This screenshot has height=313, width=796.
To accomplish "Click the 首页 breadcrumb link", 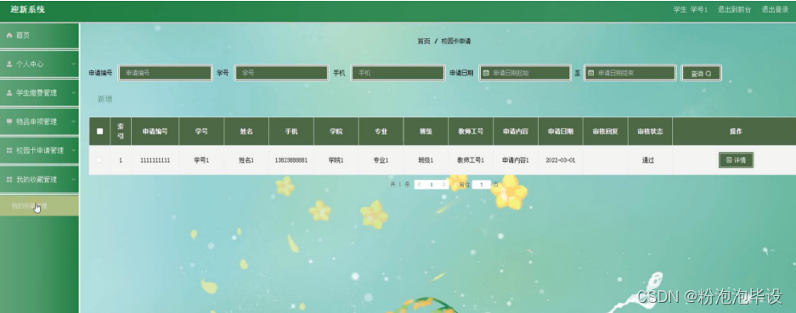I will tap(423, 42).
